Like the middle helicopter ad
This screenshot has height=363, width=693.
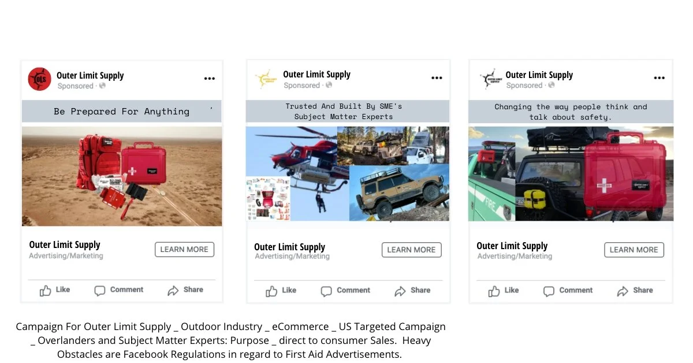click(x=281, y=291)
